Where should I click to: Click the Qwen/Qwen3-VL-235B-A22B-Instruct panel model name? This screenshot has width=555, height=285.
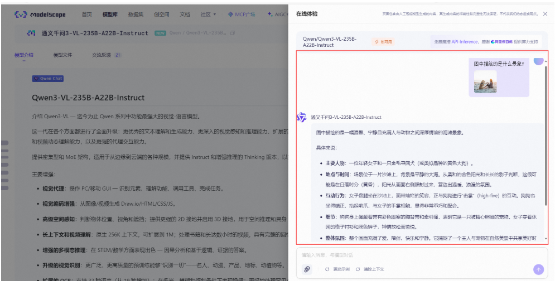point(330,42)
